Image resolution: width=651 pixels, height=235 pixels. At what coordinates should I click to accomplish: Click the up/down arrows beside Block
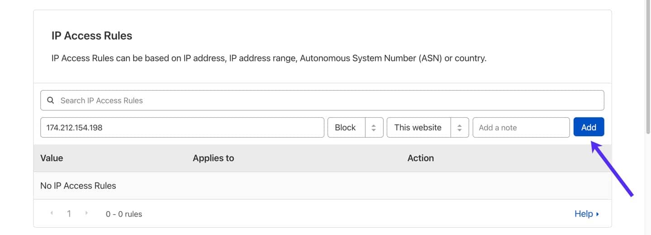pos(374,128)
